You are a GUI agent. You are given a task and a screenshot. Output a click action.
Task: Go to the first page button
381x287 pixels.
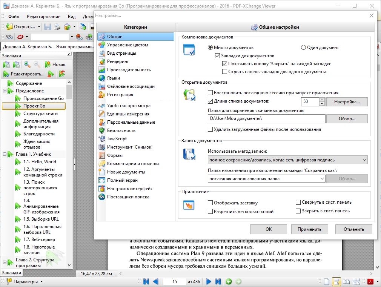pos(146,281)
